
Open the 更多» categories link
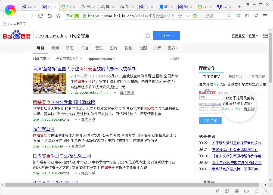[172, 48]
